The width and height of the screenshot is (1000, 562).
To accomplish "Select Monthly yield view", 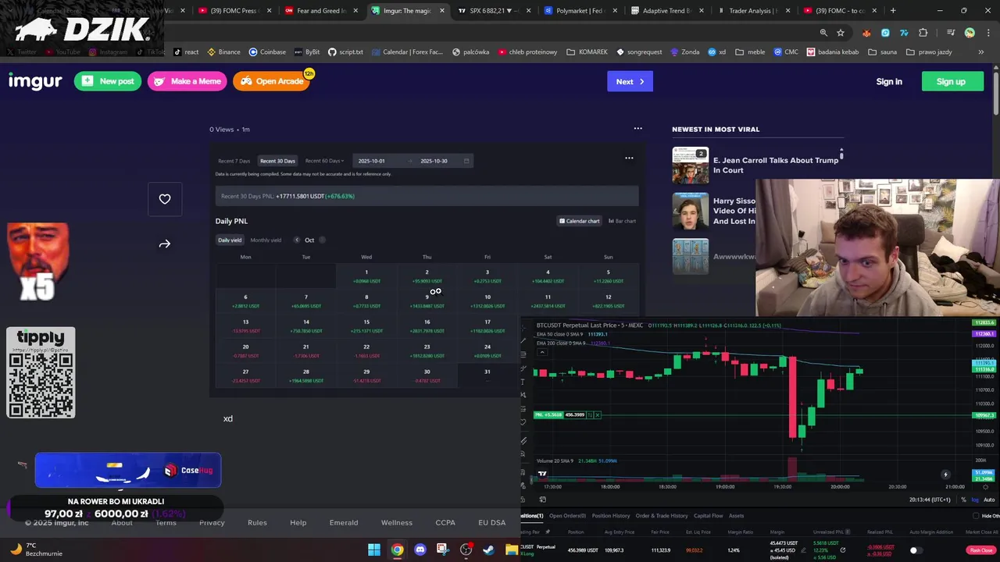I will [x=266, y=240].
